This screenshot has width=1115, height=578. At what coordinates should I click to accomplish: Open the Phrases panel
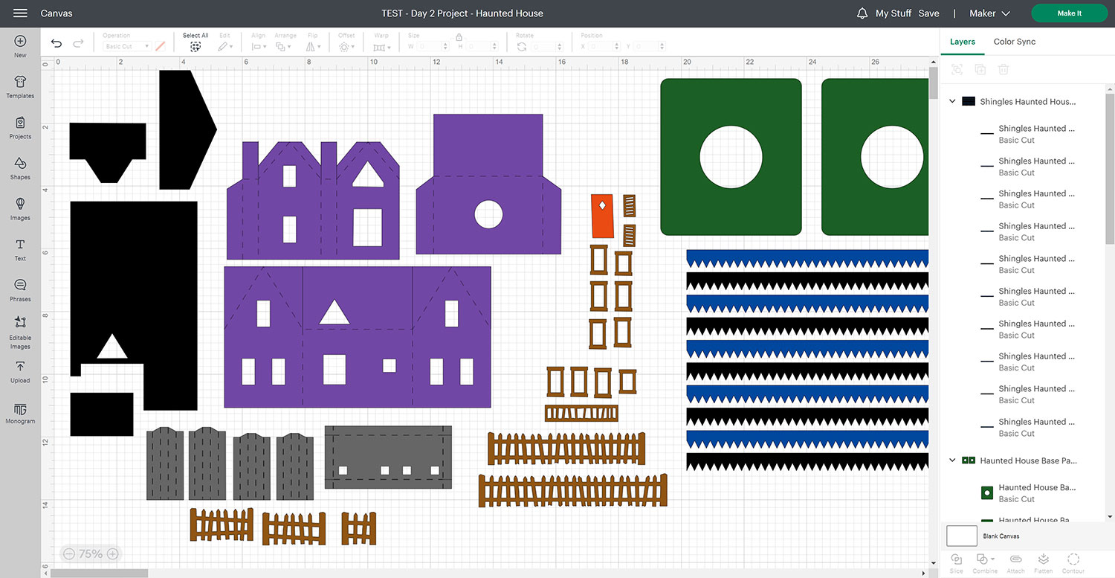coord(20,289)
